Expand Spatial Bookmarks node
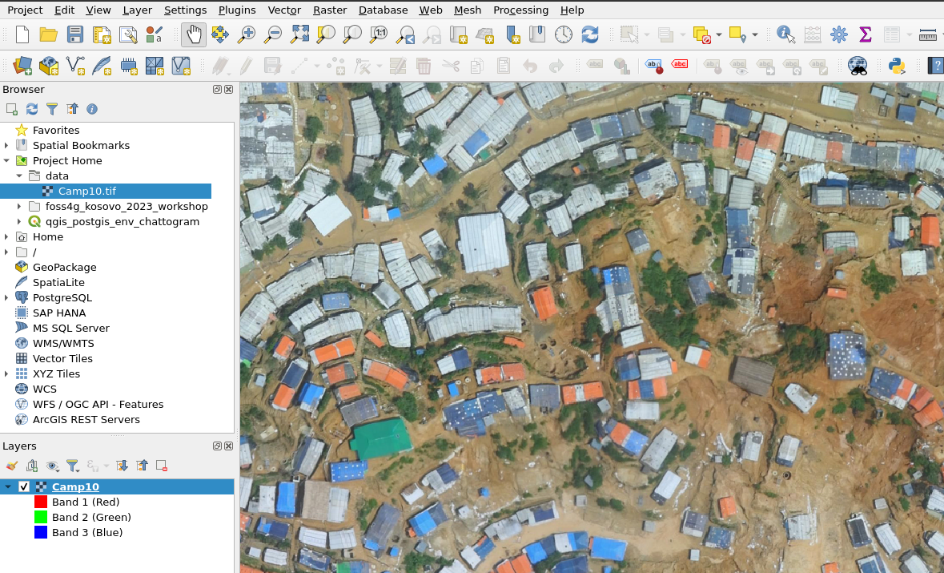 coord(6,145)
